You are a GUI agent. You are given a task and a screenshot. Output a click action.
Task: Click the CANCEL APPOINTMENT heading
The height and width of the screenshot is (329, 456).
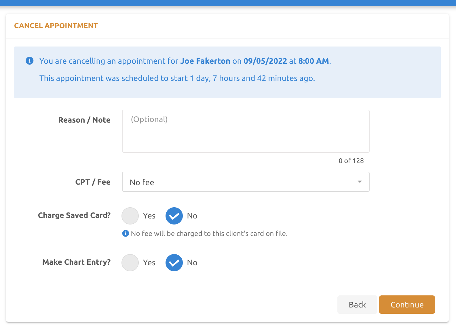[56, 26]
